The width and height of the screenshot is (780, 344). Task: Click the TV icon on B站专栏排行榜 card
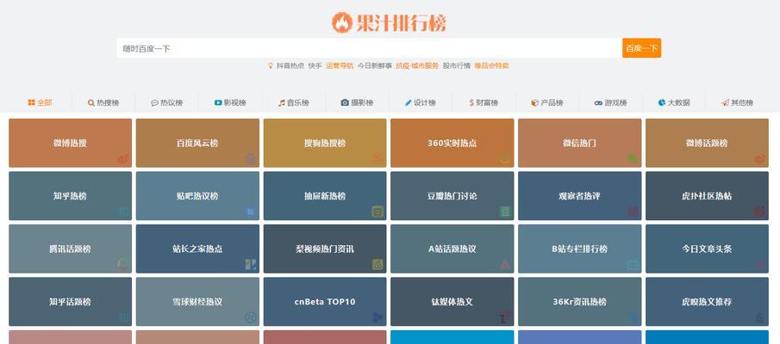[633, 265]
